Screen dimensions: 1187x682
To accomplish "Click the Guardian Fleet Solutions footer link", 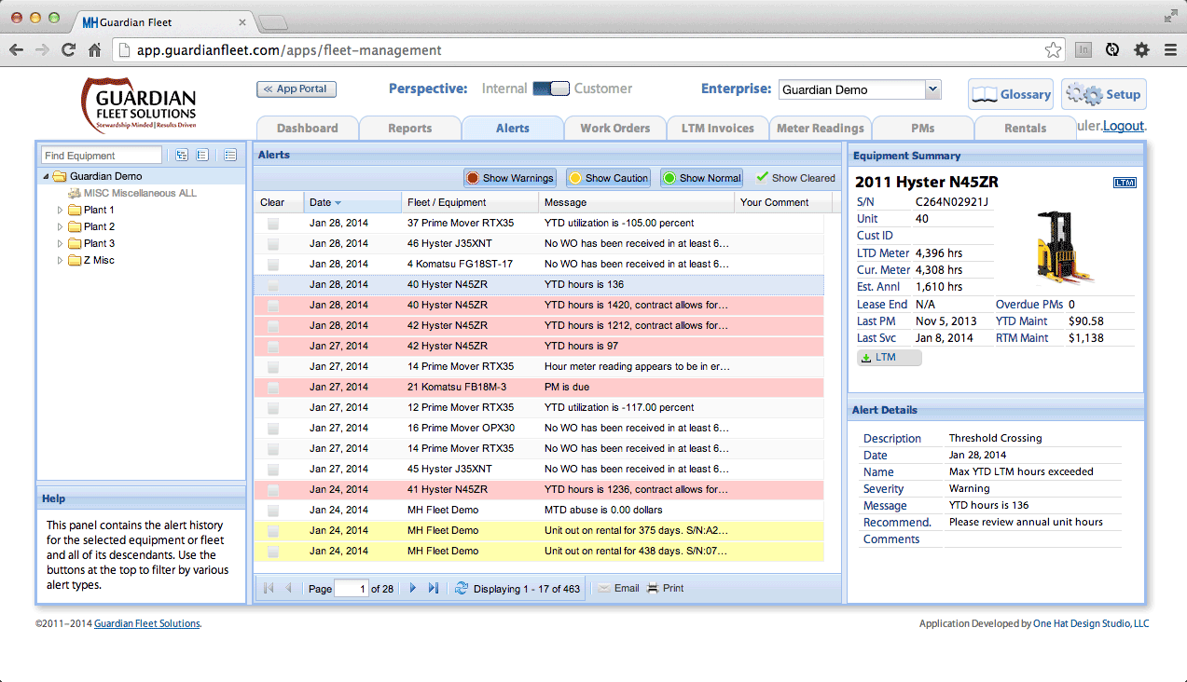I will pyautogui.click(x=146, y=623).
